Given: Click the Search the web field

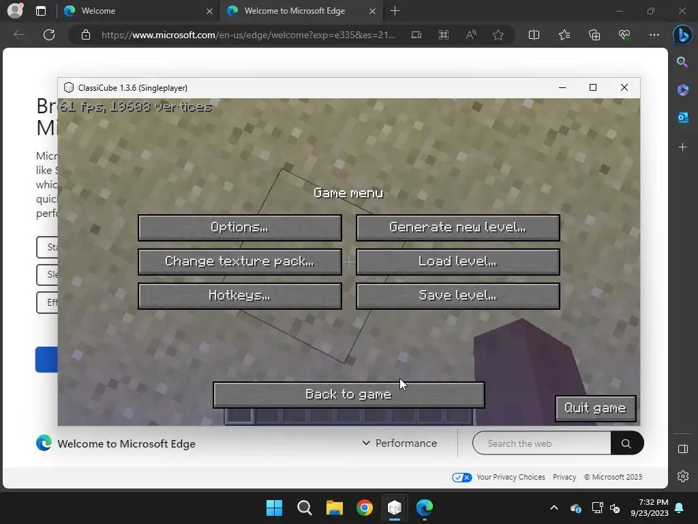Looking at the screenshot, I should (x=542, y=443).
